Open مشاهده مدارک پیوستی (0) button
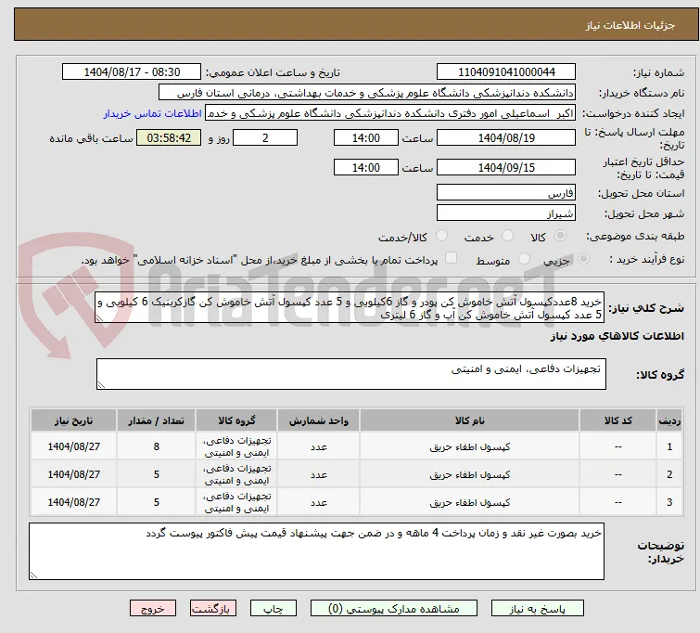This screenshot has width=700, height=633. (394, 609)
